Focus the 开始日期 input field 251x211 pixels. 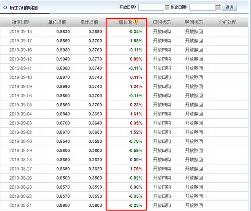tap(151, 7)
